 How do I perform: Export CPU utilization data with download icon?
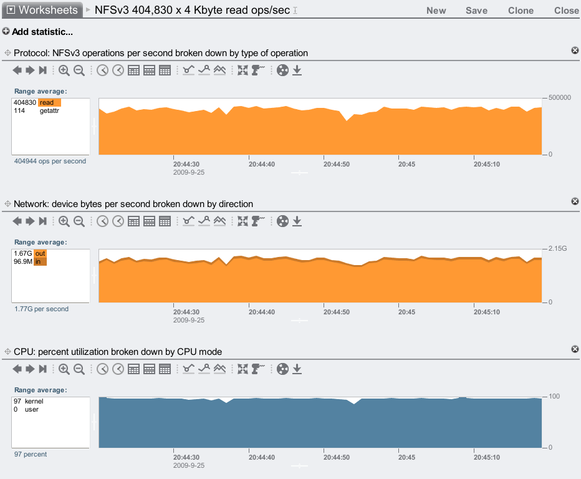click(x=297, y=369)
